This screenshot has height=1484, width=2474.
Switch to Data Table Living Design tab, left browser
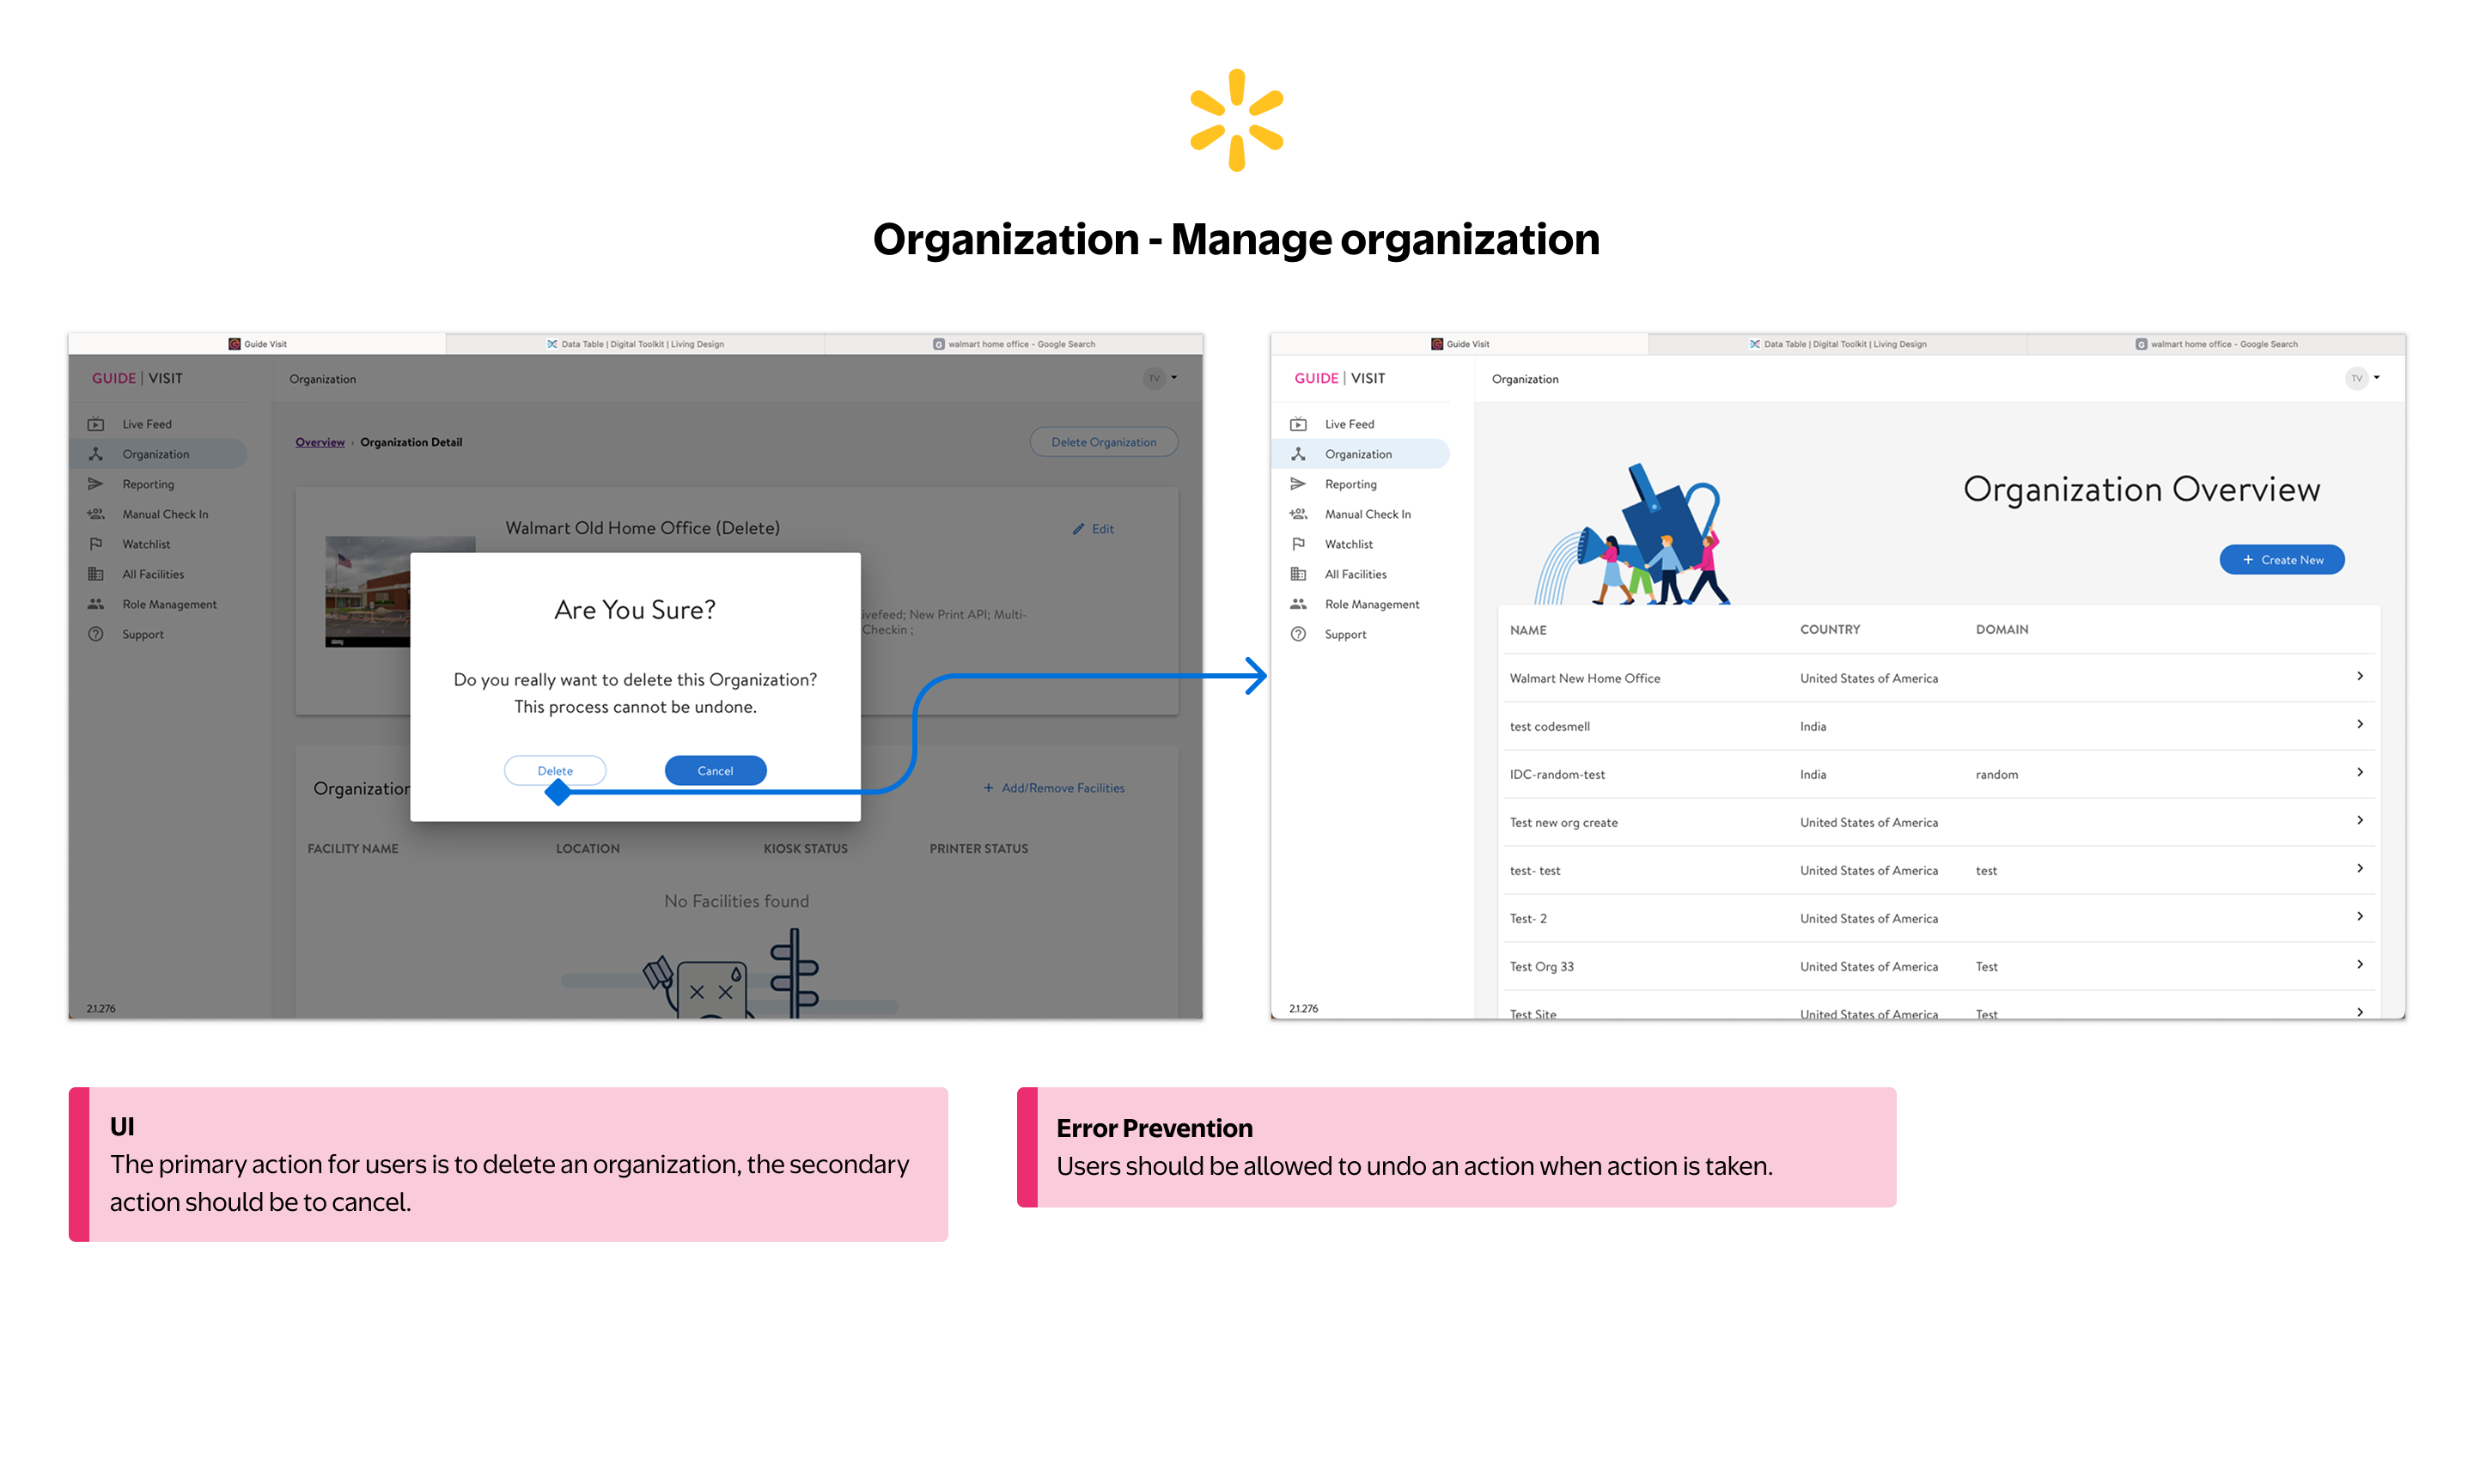click(635, 344)
